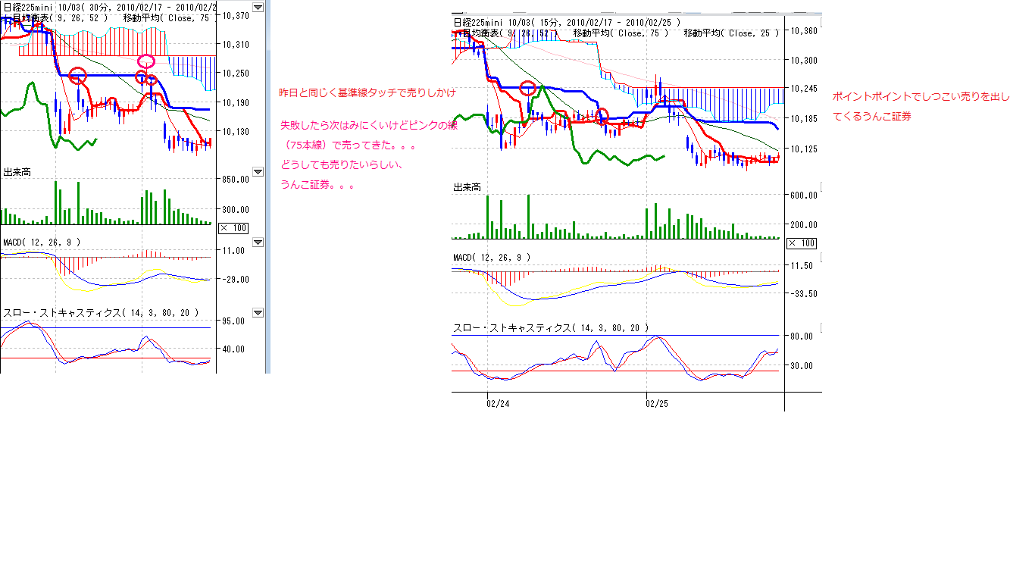
Task: Select the pink circle marker on the 30-minute chart
Action: tap(146, 61)
